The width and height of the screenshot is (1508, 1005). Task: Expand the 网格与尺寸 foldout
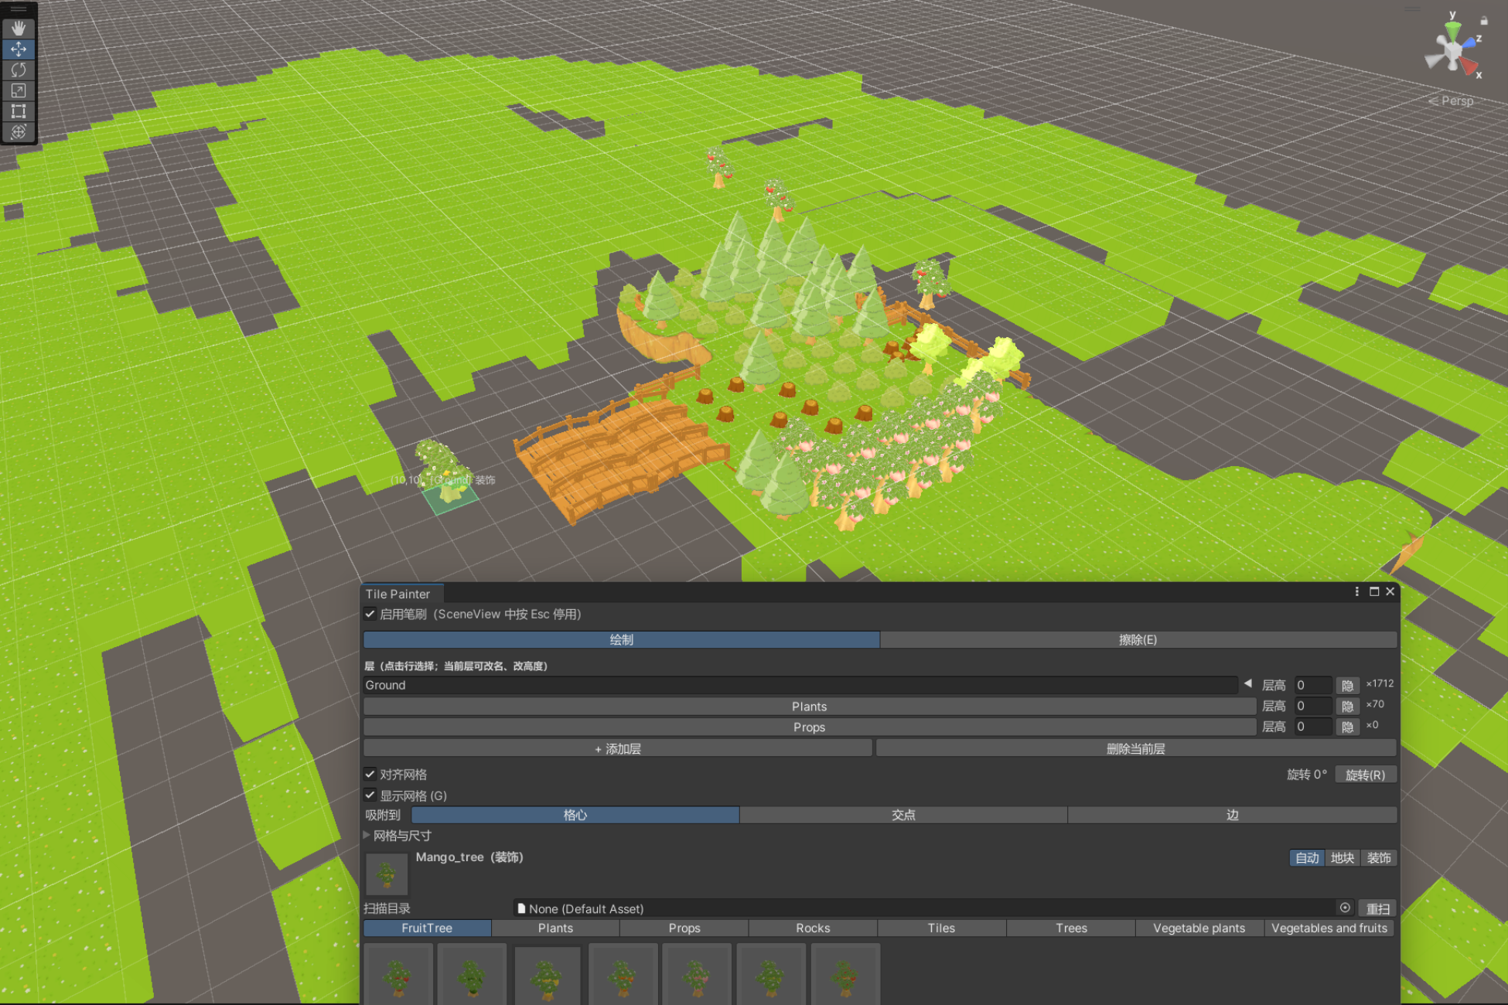(x=367, y=835)
